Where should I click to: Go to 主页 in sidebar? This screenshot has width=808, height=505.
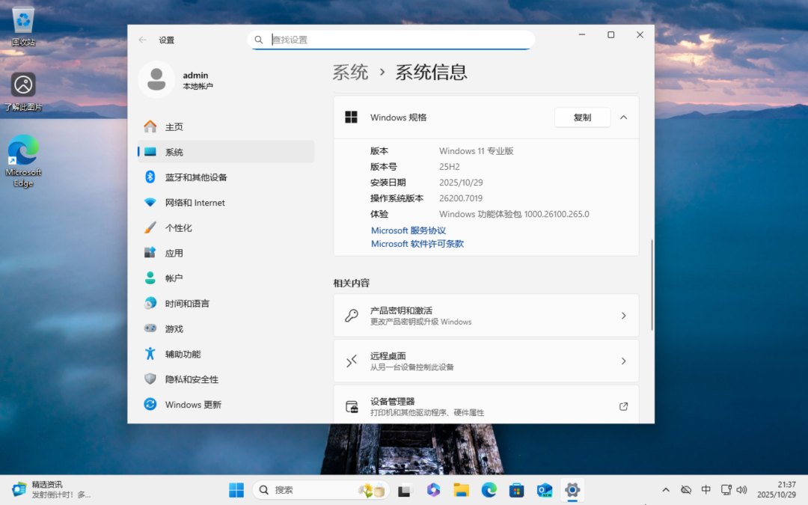point(226,126)
